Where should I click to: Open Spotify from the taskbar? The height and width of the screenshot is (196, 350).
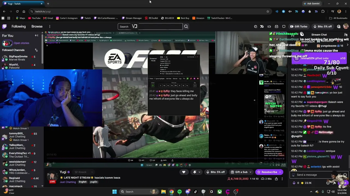point(179,192)
